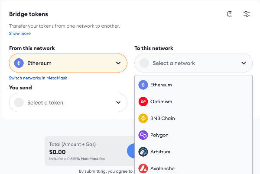Click the Total Amount + Gas summary box

(84, 151)
